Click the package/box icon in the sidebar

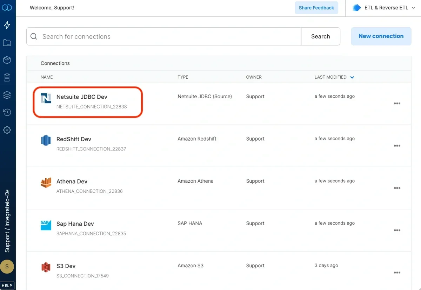click(7, 60)
